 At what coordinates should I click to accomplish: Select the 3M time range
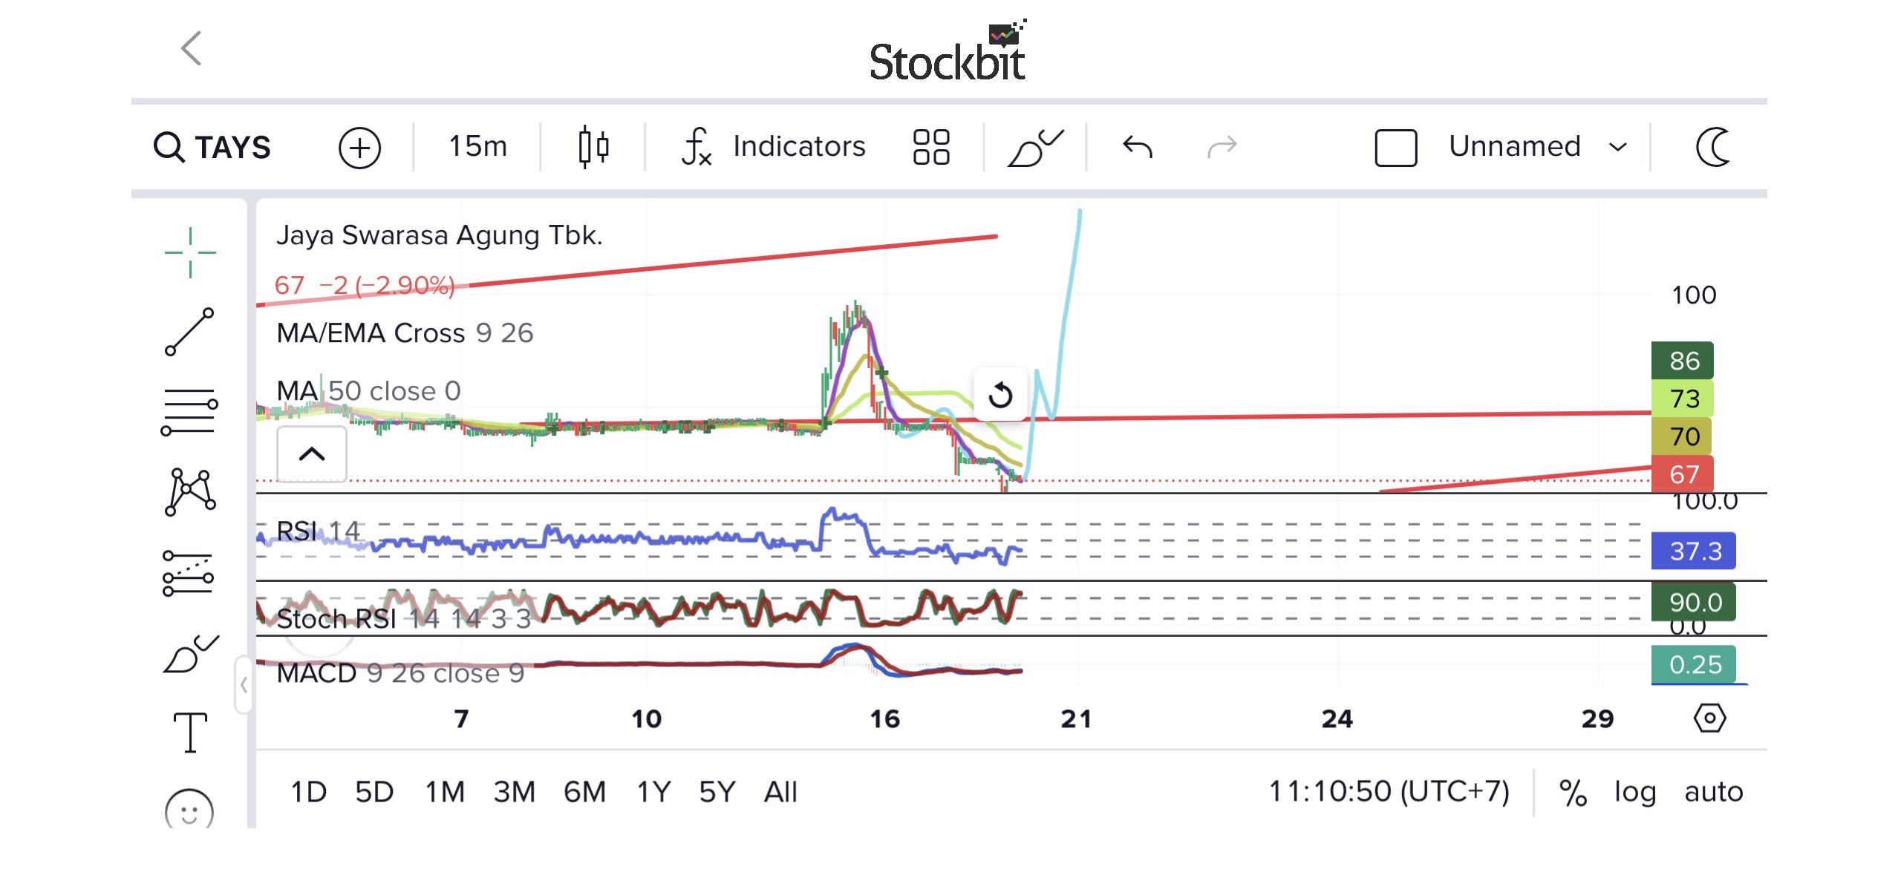click(514, 792)
